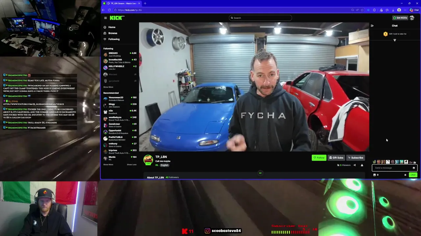
Task: Open Opportunist recommended channel
Action: [x=120, y=132]
